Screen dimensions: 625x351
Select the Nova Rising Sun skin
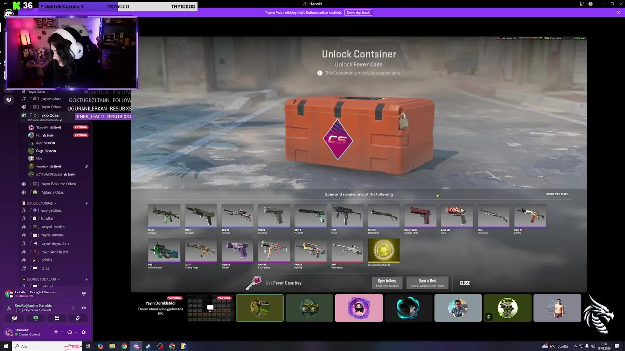tap(494, 218)
